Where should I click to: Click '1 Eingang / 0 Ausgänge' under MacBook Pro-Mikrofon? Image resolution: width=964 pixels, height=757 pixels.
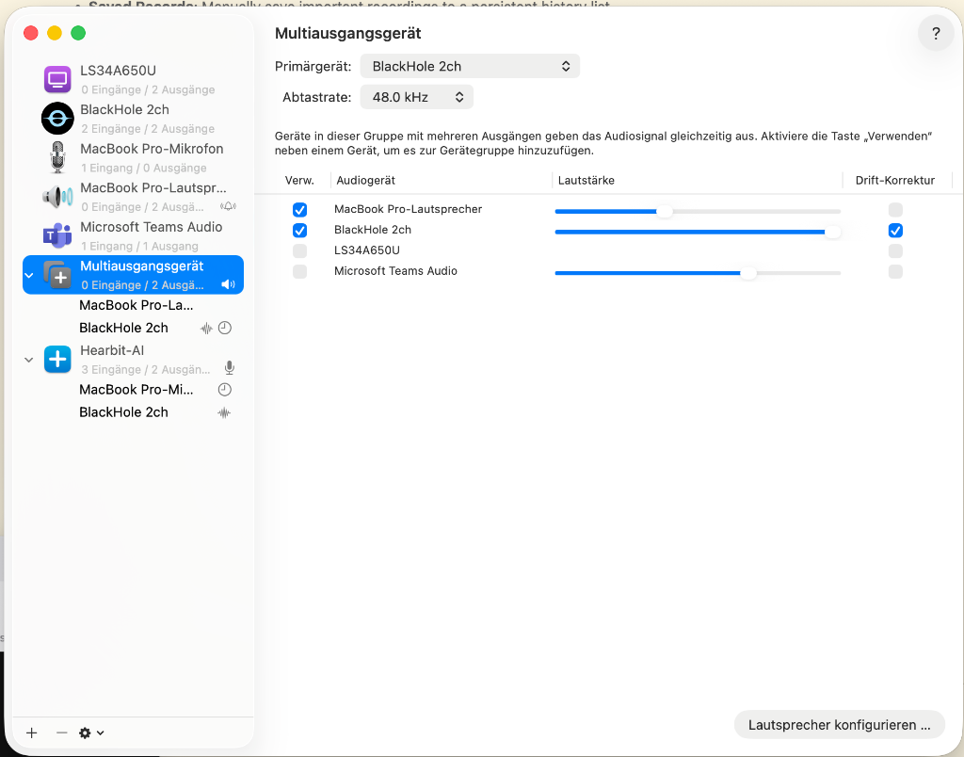coord(144,168)
